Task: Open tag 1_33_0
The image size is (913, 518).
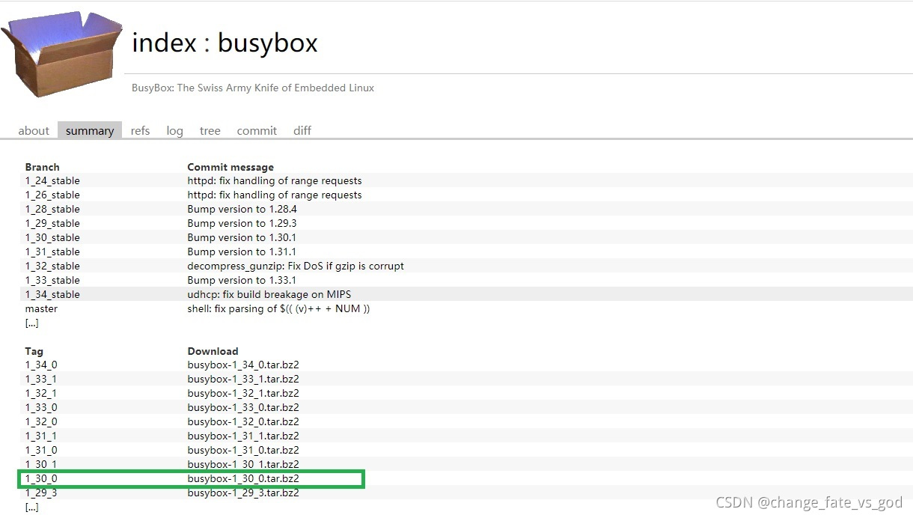Action: coord(41,407)
